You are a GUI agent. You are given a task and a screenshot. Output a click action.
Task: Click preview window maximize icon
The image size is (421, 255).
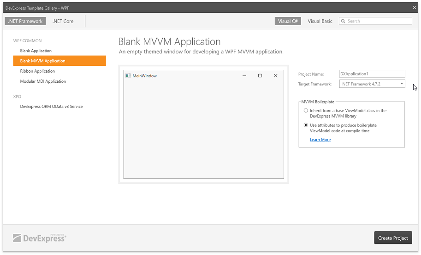point(260,76)
